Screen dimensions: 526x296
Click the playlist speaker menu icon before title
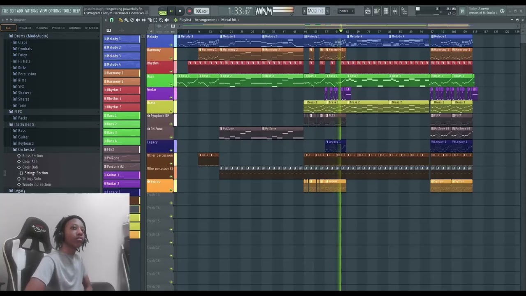click(175, 20)
